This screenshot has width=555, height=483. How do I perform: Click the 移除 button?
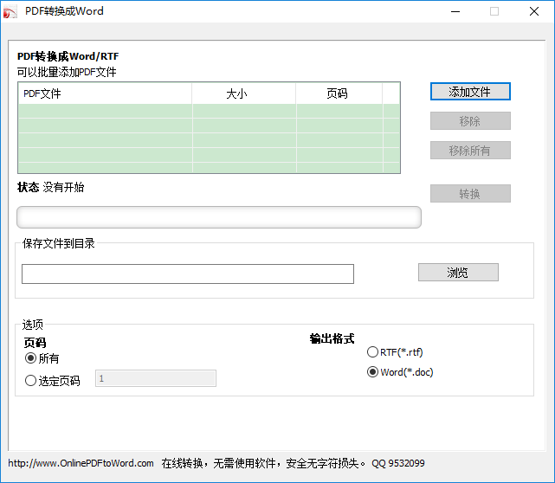470,121
